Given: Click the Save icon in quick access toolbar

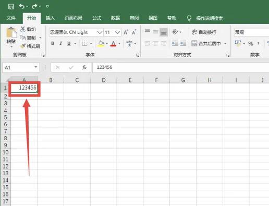Looking at the screenshot, I should pos(11,7).
